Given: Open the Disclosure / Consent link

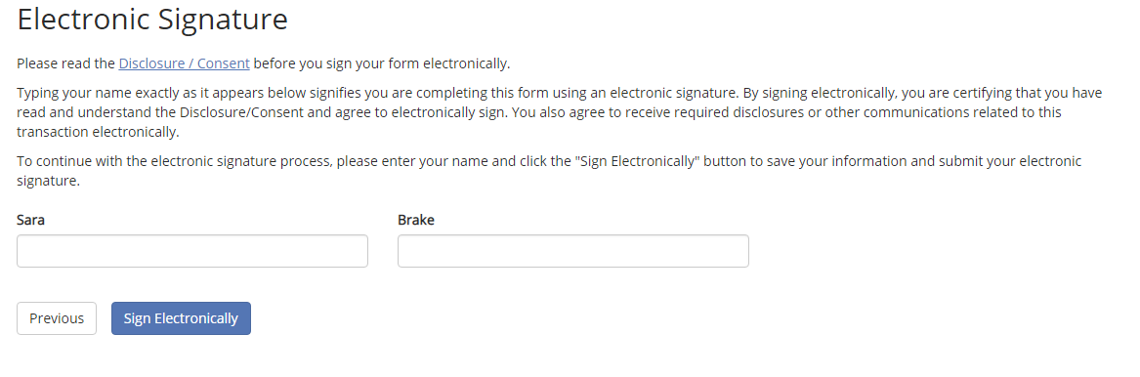Looking at the screenshot, I should (x=184, y=63).
